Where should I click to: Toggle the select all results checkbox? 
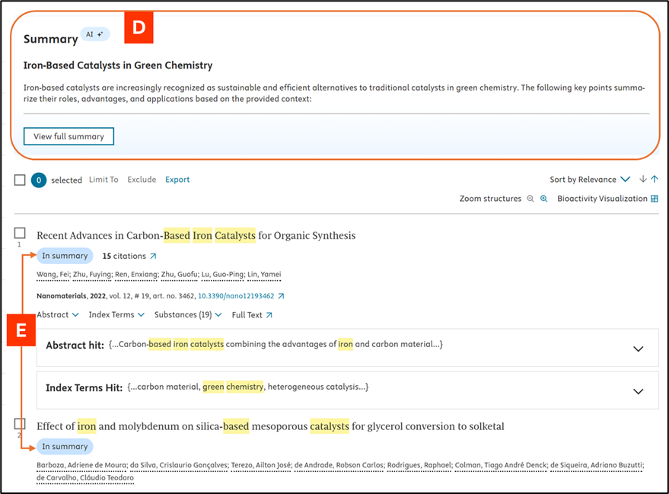pos(21,180)
